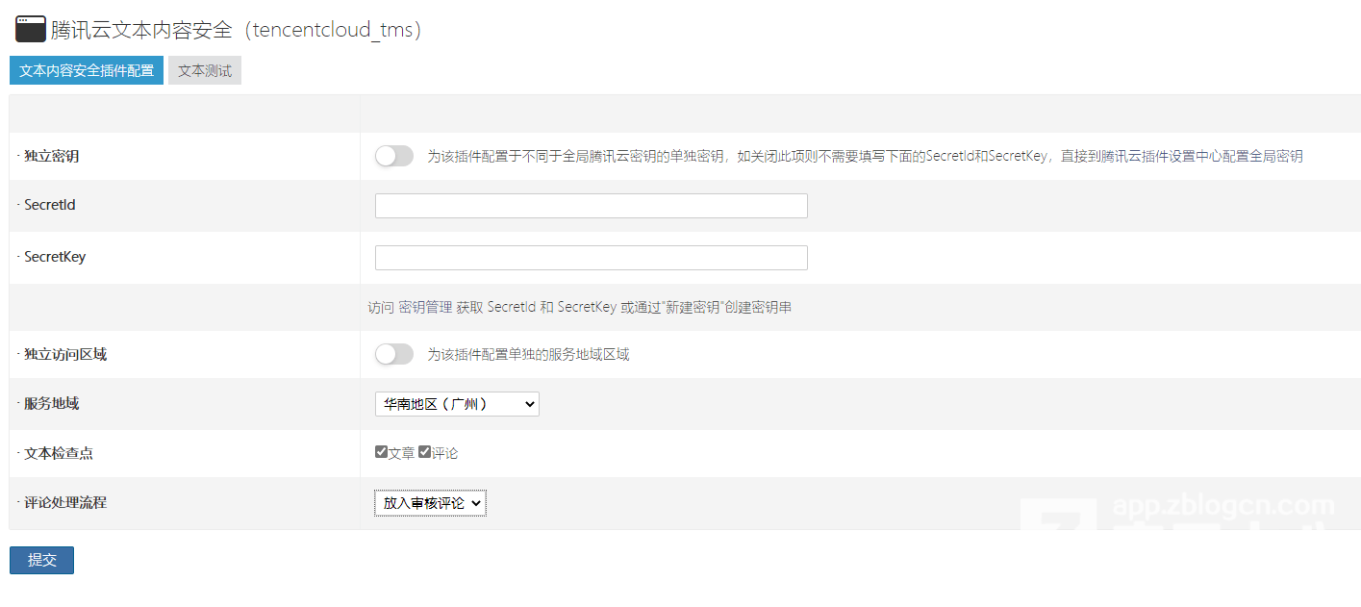
Task: Switch to the 文本测试 tab
Action: (x=205, y=70)
